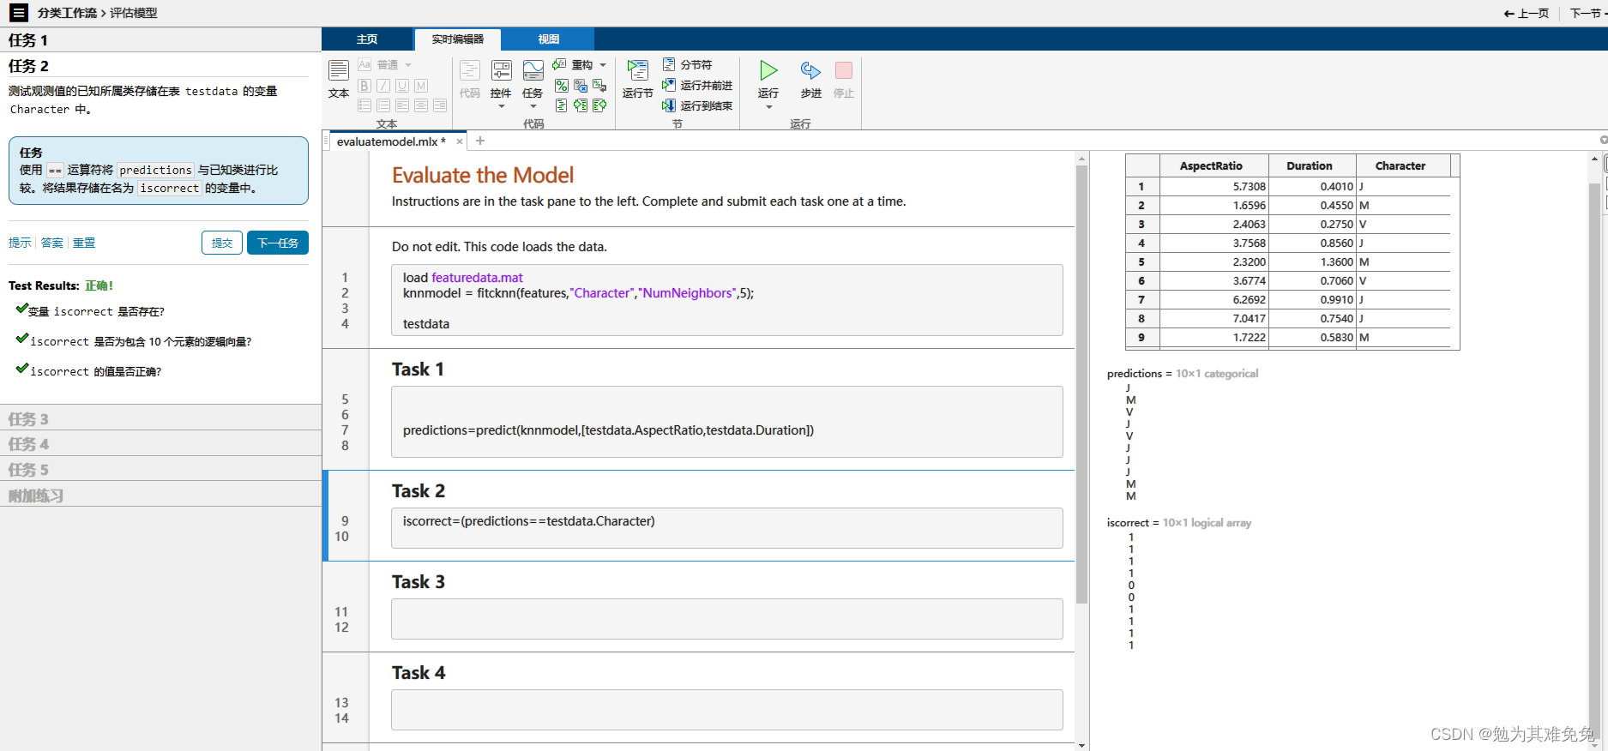Click into the Task 4 code box
Image resolution: width=1608 pixels, height=751 pixels.
coord(726,710)
